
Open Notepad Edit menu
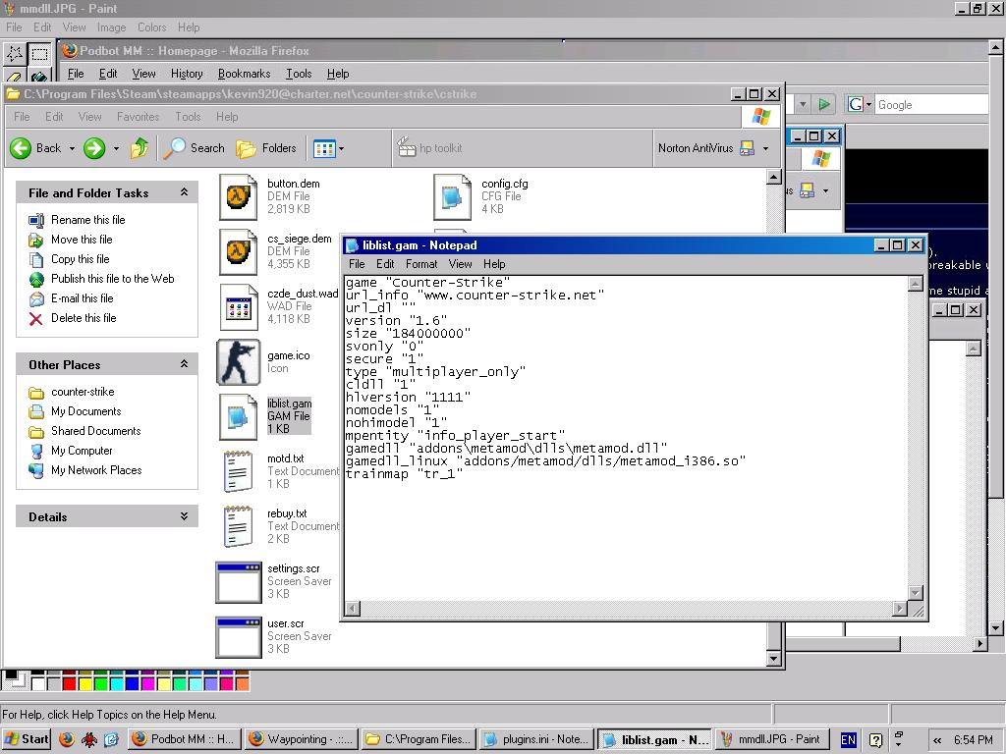pos(385,264)
